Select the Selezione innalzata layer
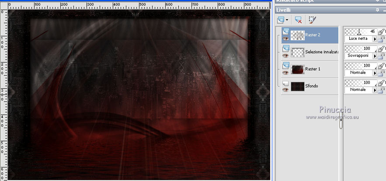Viewport: 386px width, 181px height. point(310,52)
